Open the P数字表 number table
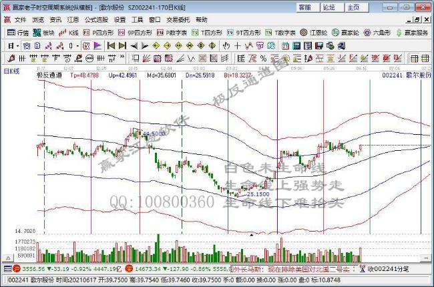The width and height of the screenshot is (434, 287). [172, 33]
